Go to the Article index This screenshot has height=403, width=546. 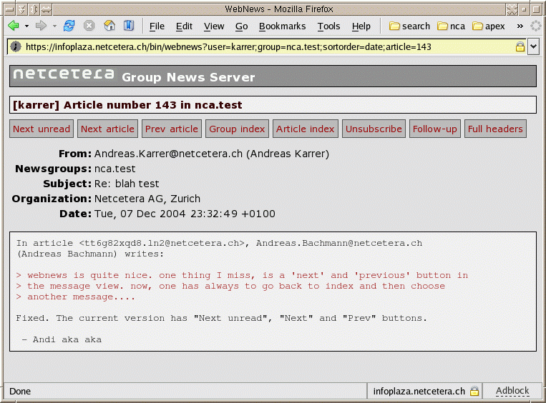(x=306, y=129)
